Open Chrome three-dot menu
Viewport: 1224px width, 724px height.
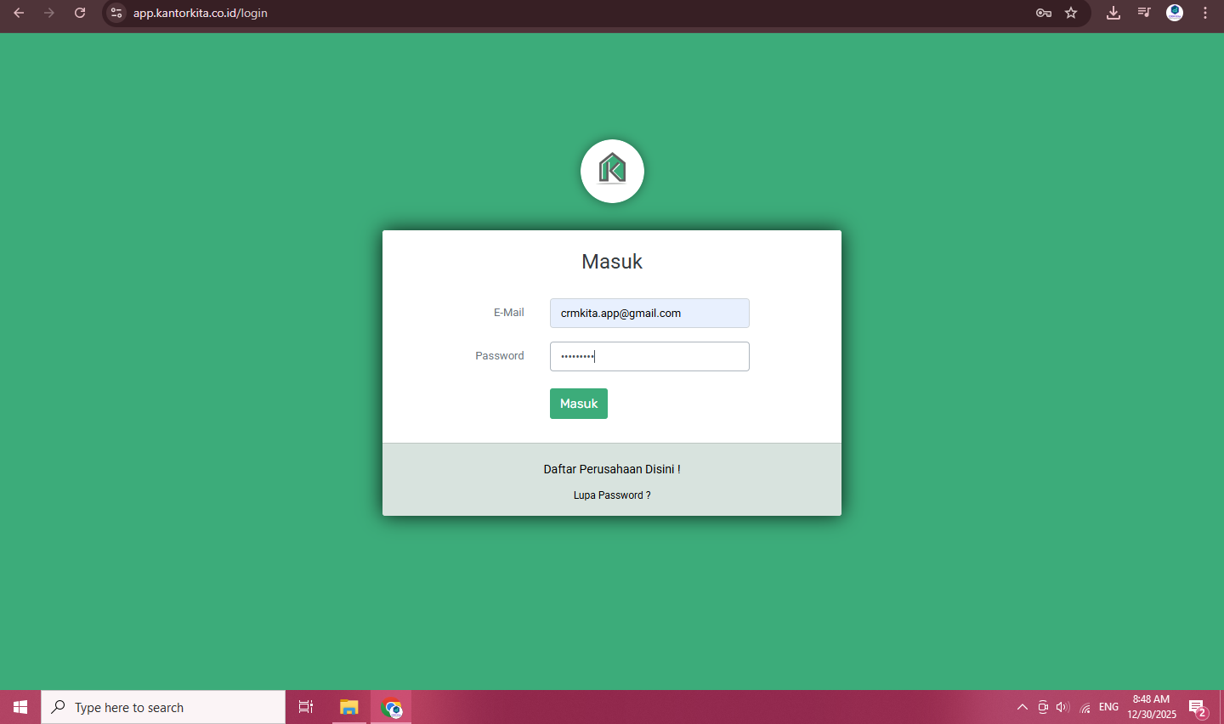(x=1205, y=13)
